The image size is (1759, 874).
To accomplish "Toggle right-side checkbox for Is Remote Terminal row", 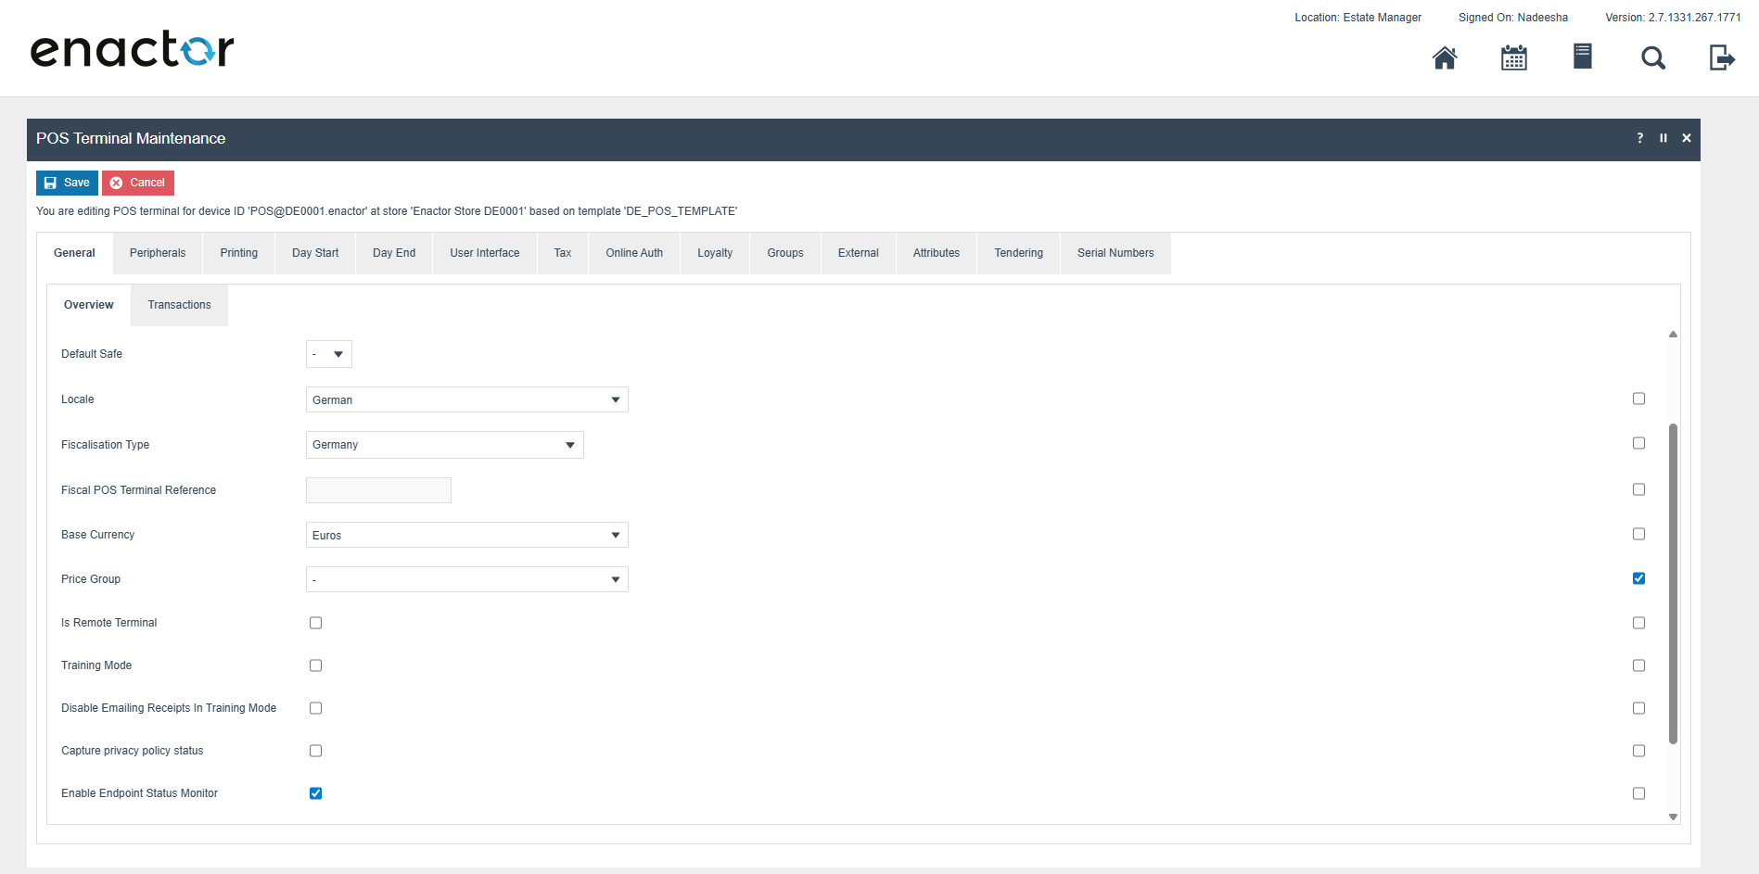I will coord(1639,623).
